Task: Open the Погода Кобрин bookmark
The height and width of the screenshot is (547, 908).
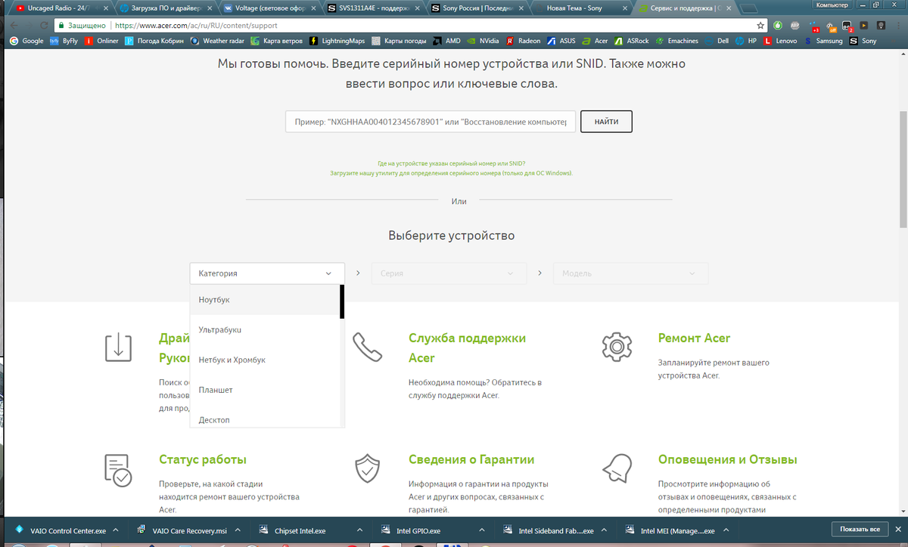Action: 155,41
